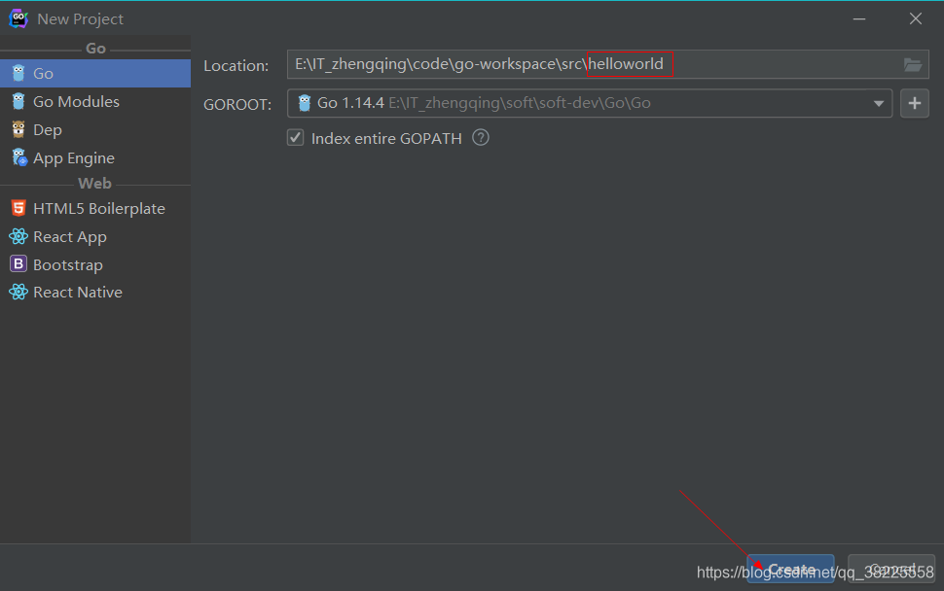The width and height of the screenshot is (944, 591).
Task: Click the Index entire GOPATH label
Action: coord(386,138)
